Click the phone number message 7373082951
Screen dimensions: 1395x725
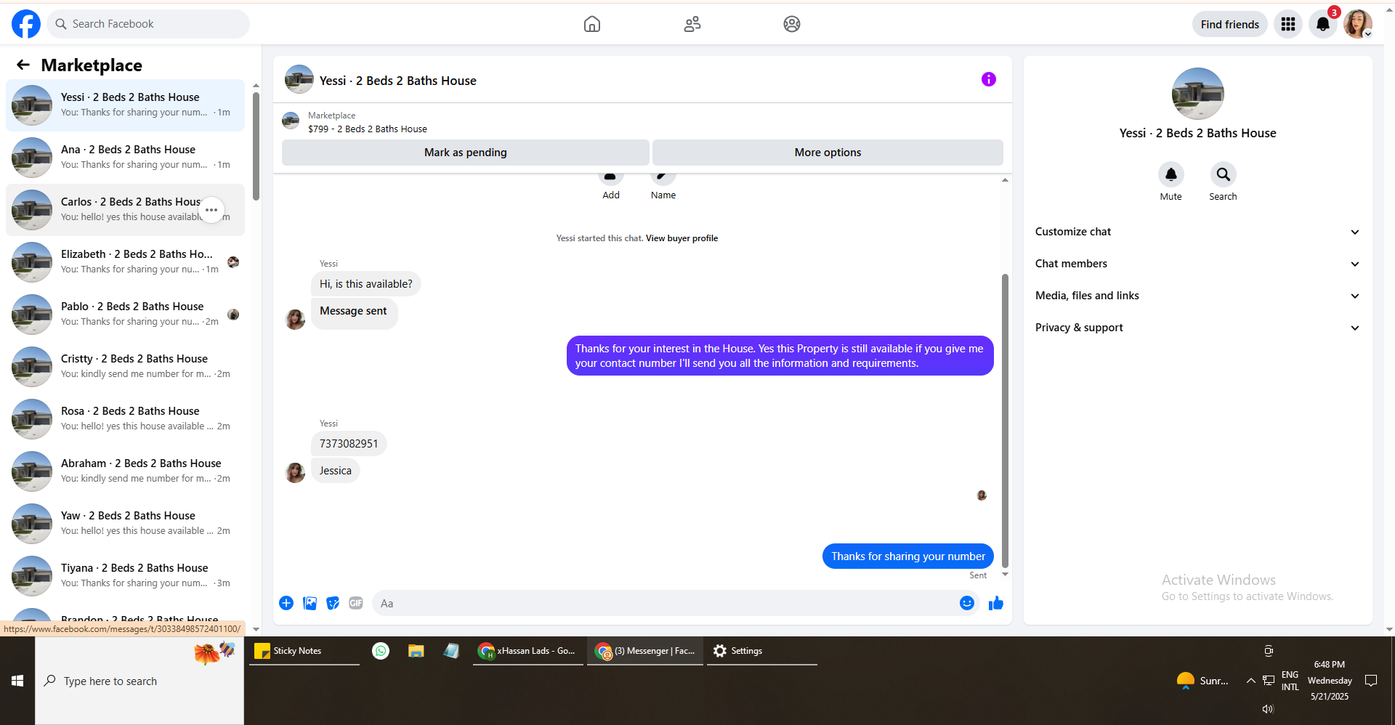click(349, 444)
